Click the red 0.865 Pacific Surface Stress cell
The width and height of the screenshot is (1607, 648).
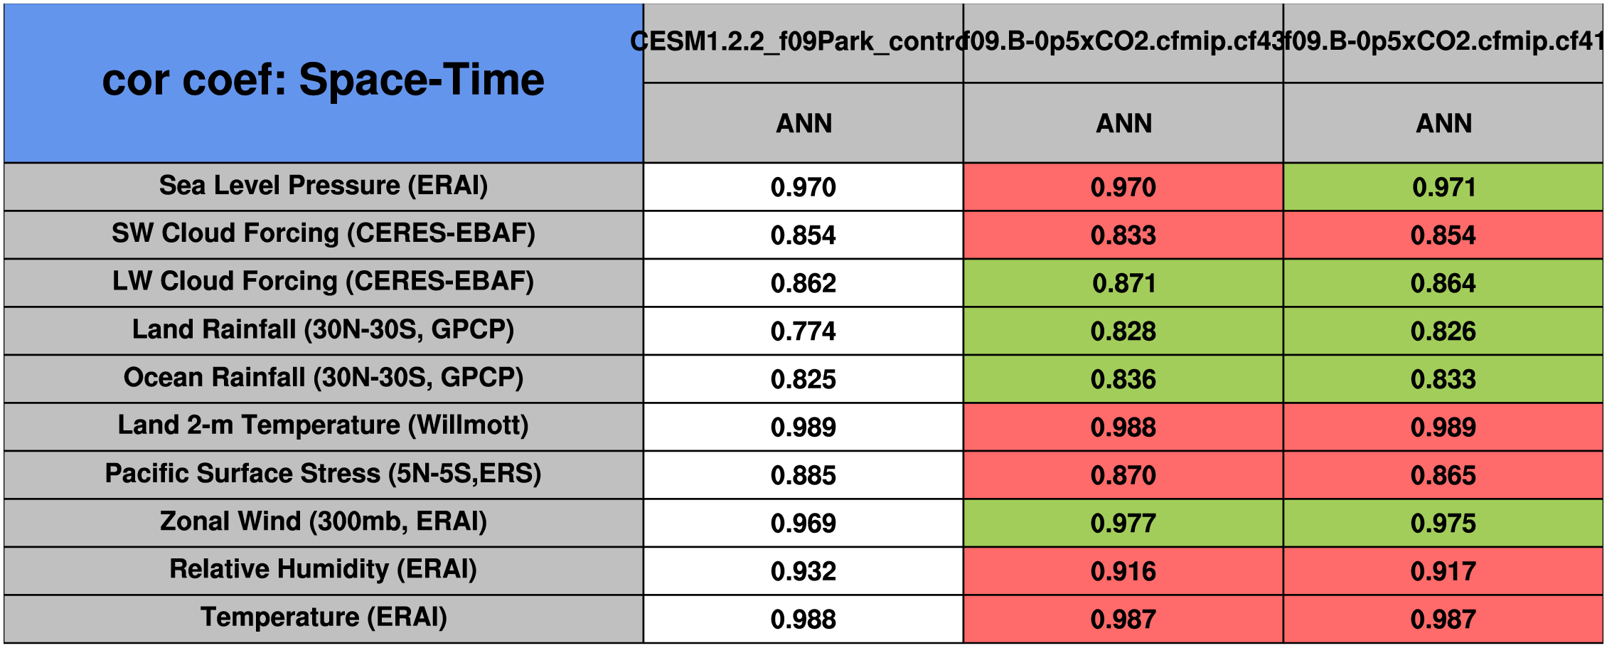1443,475
